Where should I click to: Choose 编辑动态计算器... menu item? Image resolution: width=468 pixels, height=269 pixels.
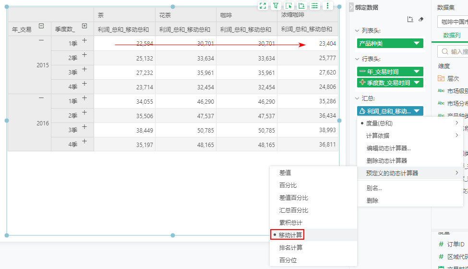pyautogui.click(x=410, y=148)
